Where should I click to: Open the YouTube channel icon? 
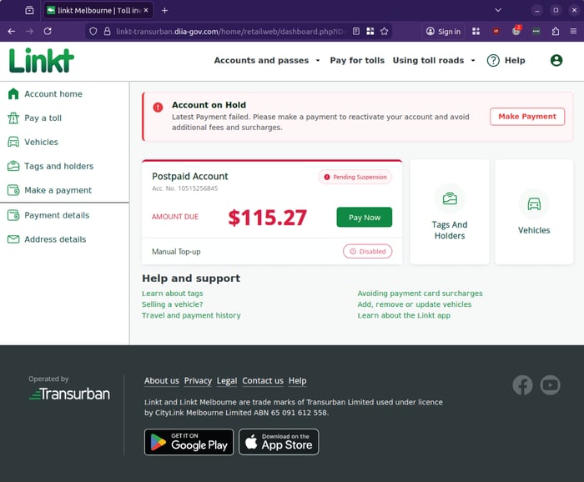tap(550, 385)
